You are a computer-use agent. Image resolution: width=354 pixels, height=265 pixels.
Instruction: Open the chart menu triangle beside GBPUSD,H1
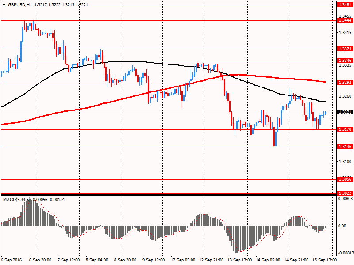4,5
